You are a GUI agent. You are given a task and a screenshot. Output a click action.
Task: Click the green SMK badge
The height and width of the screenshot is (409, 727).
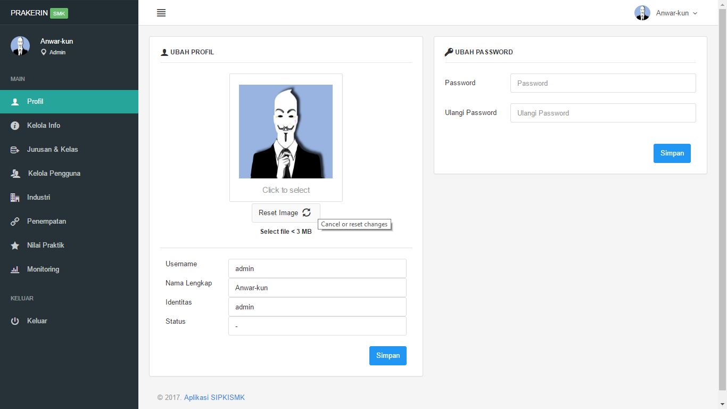(x=59, y=13)
